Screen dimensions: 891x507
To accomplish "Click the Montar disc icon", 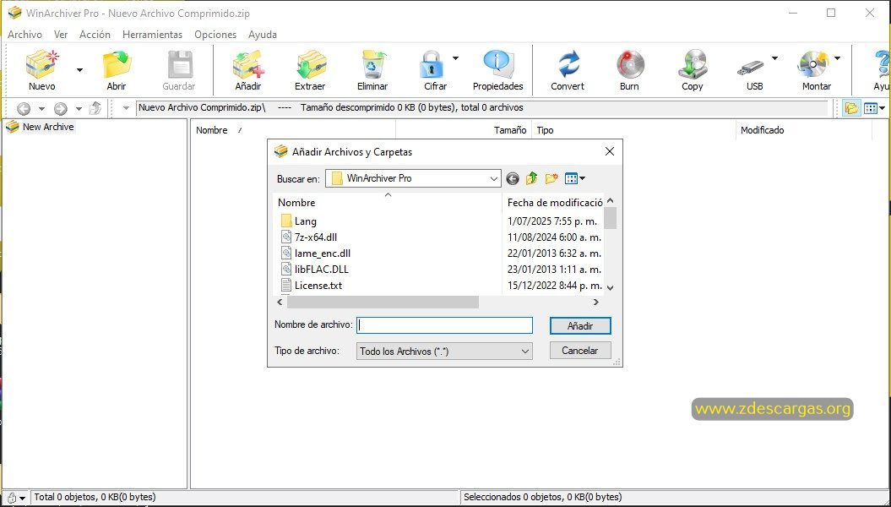I will point(813,64).
